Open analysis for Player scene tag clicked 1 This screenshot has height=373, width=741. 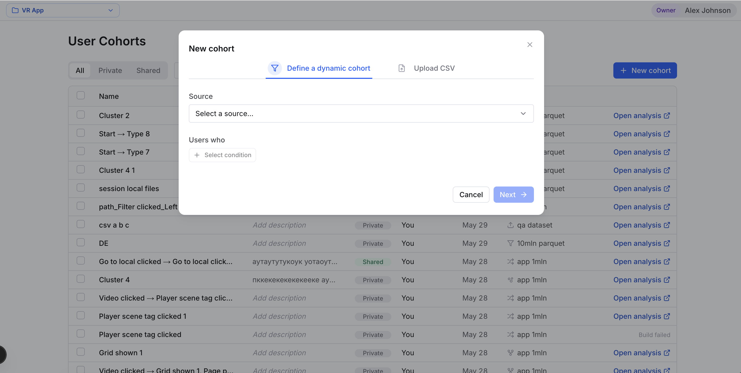(x=642, y=316)
